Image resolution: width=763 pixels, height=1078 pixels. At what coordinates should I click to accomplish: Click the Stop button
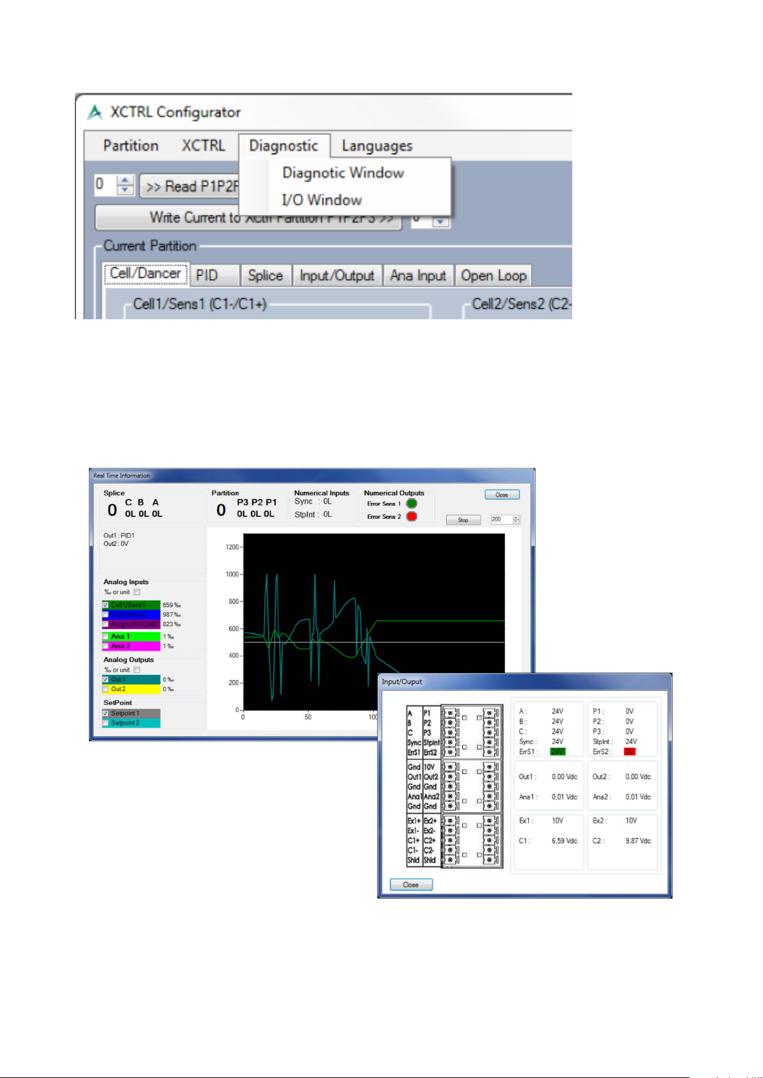point(463,520)
